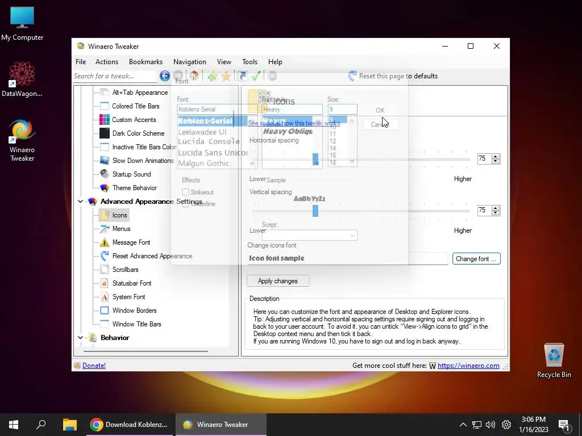
Task: Open the bookmarks star icon
Action: pos(226,77)
